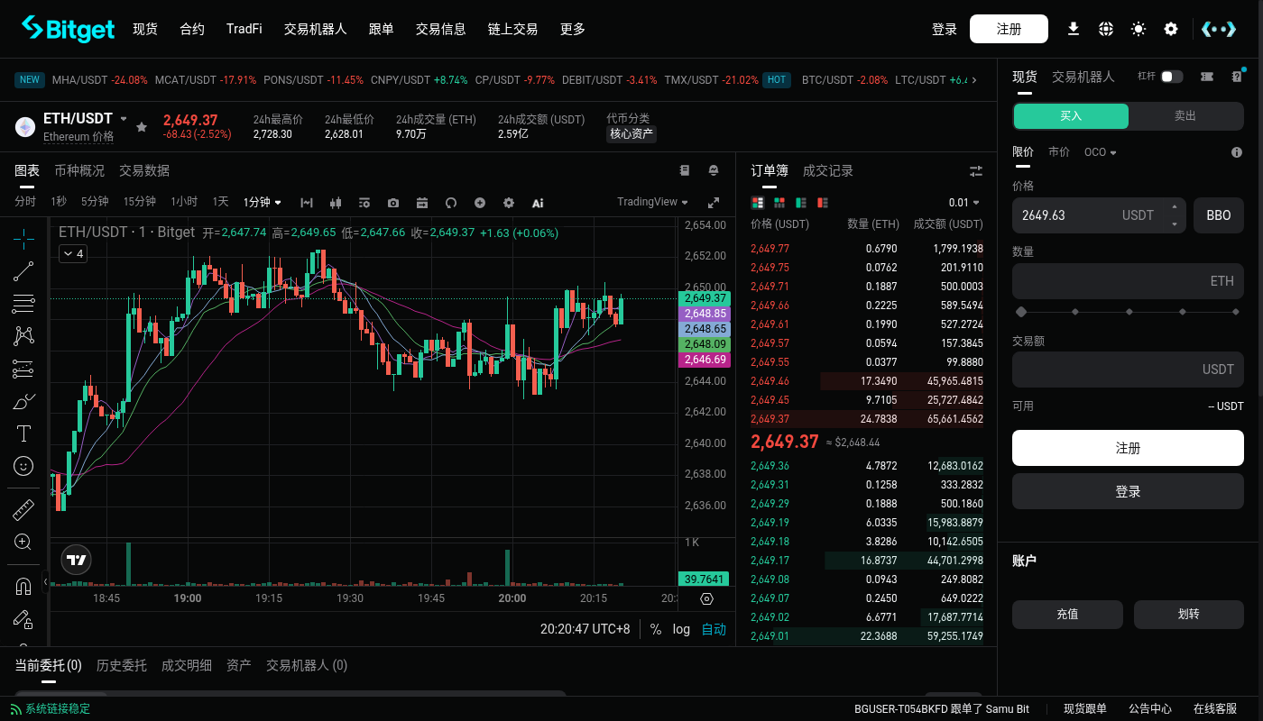Image resolution: width=1263 pixels, height=721 pixels.
Task: Expand the collapsed drawing toolbar arrow
Action: tap(45, 582)
